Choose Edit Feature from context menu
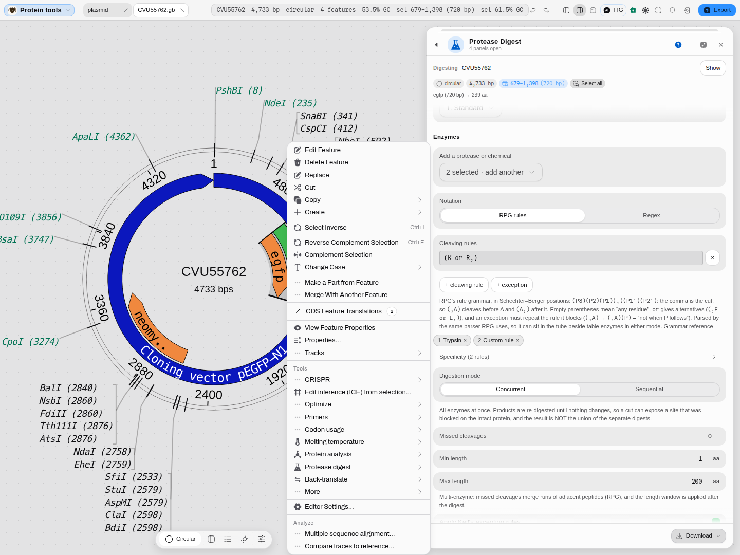Screen dimensions: 740x555 click(x=358, y=150)
